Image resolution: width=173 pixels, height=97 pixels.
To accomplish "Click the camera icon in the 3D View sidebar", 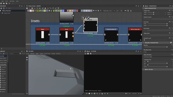I will [x=27, y=57].
